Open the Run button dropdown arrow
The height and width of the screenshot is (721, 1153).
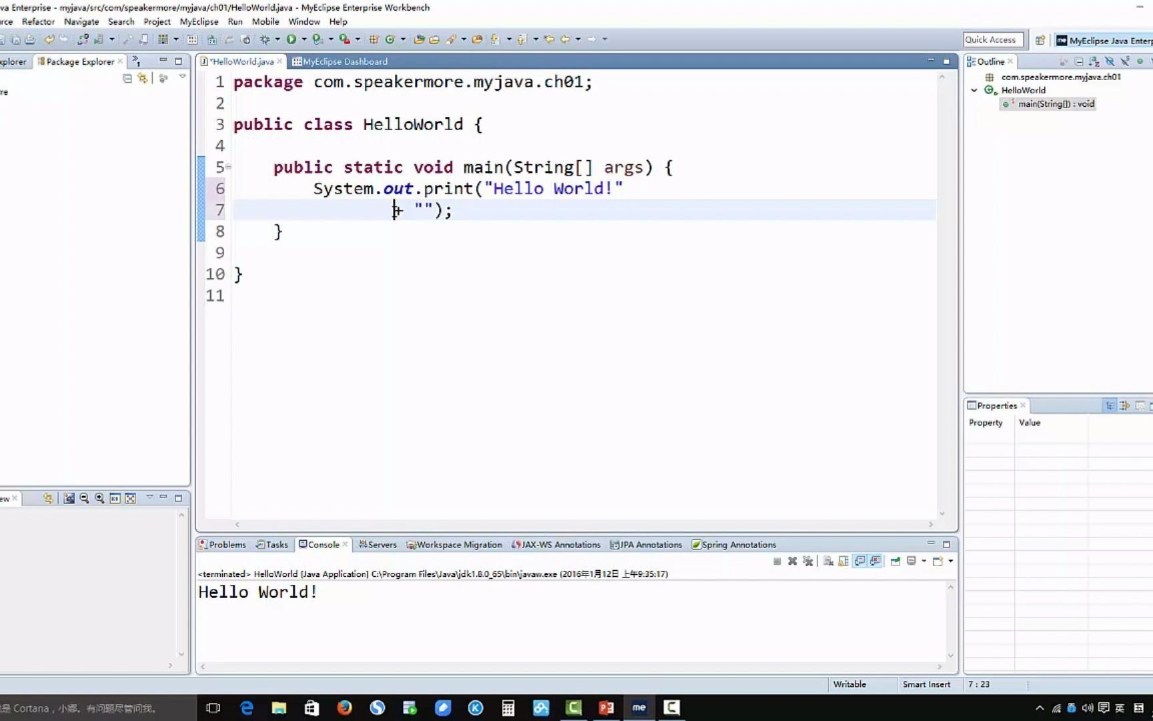point(304,39)
